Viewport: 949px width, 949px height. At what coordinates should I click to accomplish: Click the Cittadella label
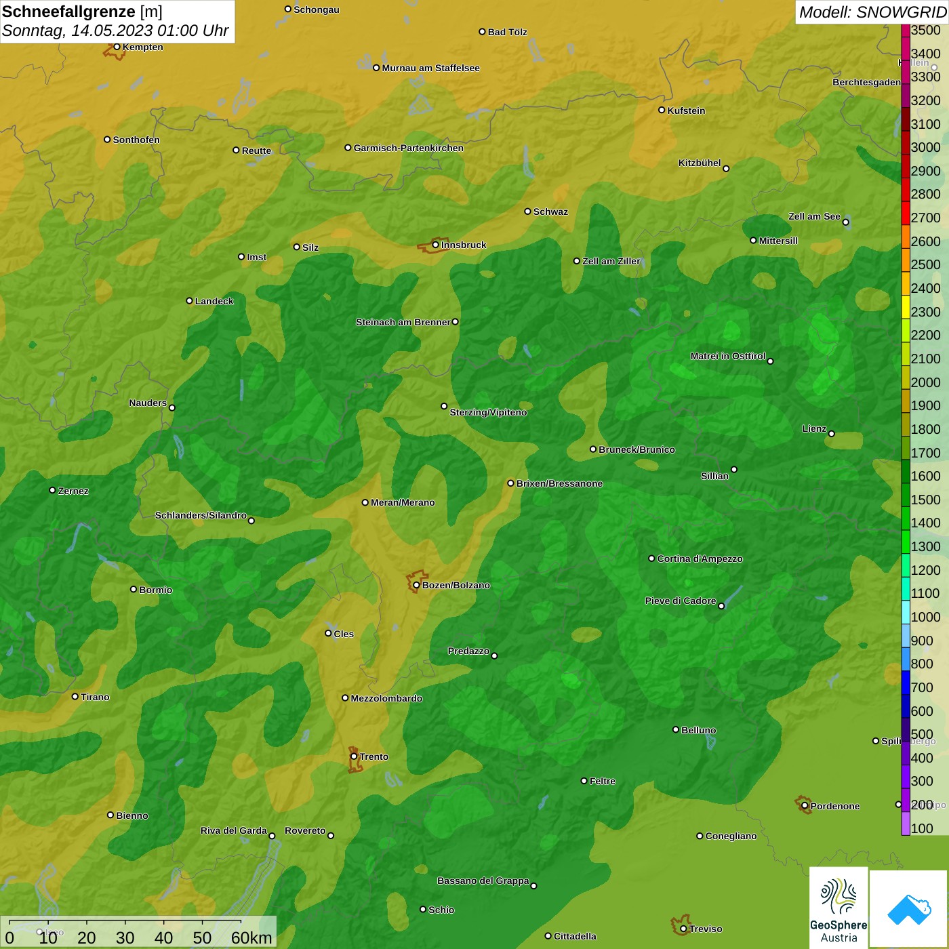click(575, 936)
